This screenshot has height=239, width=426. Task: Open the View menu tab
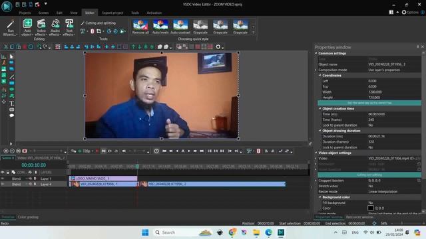(74, 13)
